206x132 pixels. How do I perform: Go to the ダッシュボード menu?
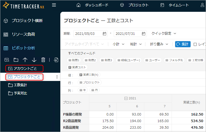click(92, 5)
